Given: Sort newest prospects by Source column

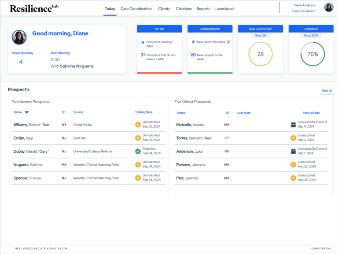Looking at the screenshot, I should pos(78,112).
